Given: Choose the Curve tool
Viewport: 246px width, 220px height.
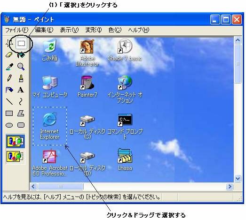Looking at the screenshot, I should click(x=21, y=101).
